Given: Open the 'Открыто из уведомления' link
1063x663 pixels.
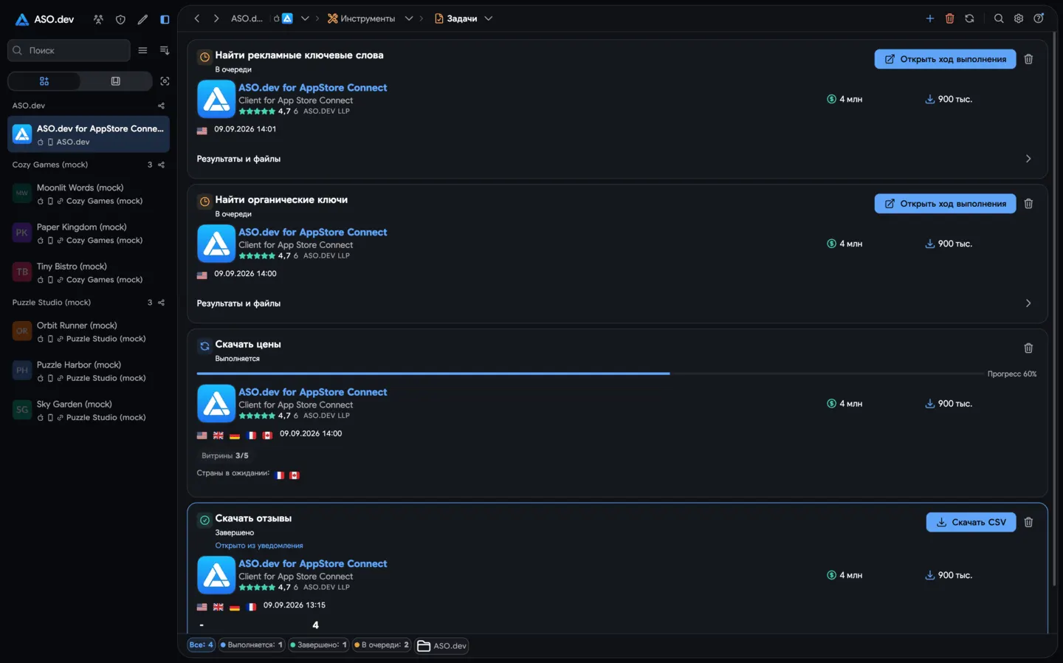Looking at the screenshot, I should (259, 546).
